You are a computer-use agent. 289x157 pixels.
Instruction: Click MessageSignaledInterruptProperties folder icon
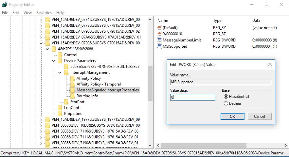73,90
